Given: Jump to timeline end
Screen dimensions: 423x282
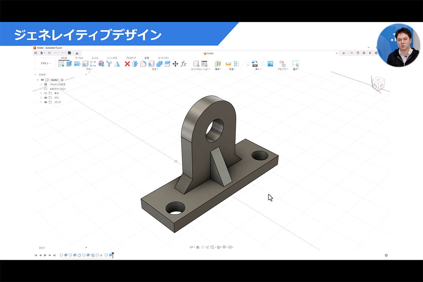Looking at the screenshot, I should 54,255.
